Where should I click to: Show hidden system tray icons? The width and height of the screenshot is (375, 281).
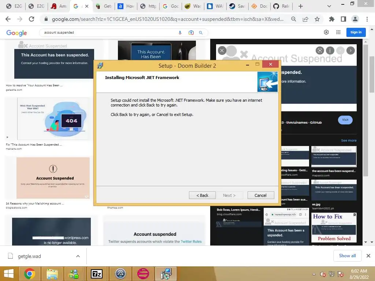pyautogui.click(x=314, y=274)
